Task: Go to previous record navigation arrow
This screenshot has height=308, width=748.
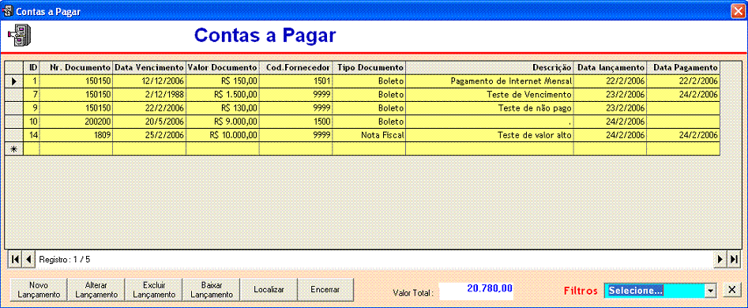Action: (x=28, y=259)
